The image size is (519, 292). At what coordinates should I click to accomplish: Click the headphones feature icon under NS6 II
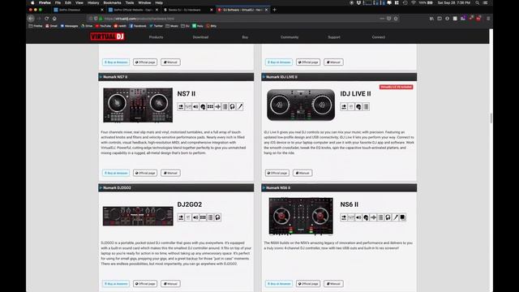[388, 217]
